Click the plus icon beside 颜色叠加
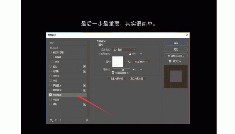 (85, 85)
